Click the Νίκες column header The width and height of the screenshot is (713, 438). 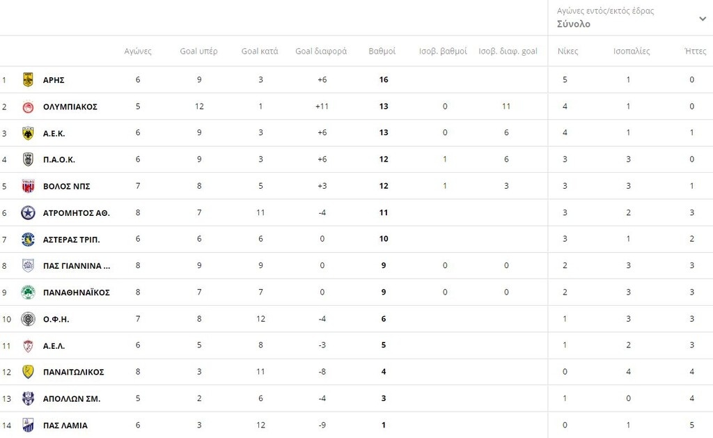pyautogui.click(x=567, y=52)
